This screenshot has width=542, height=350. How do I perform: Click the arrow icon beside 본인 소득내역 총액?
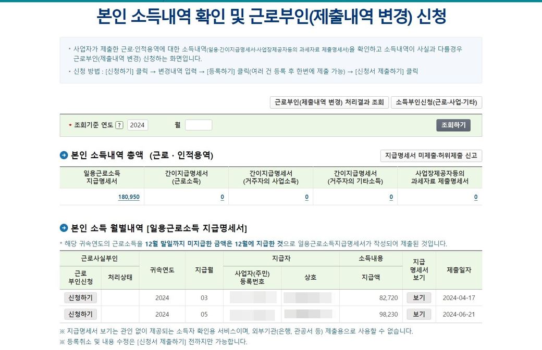point(64,155)
